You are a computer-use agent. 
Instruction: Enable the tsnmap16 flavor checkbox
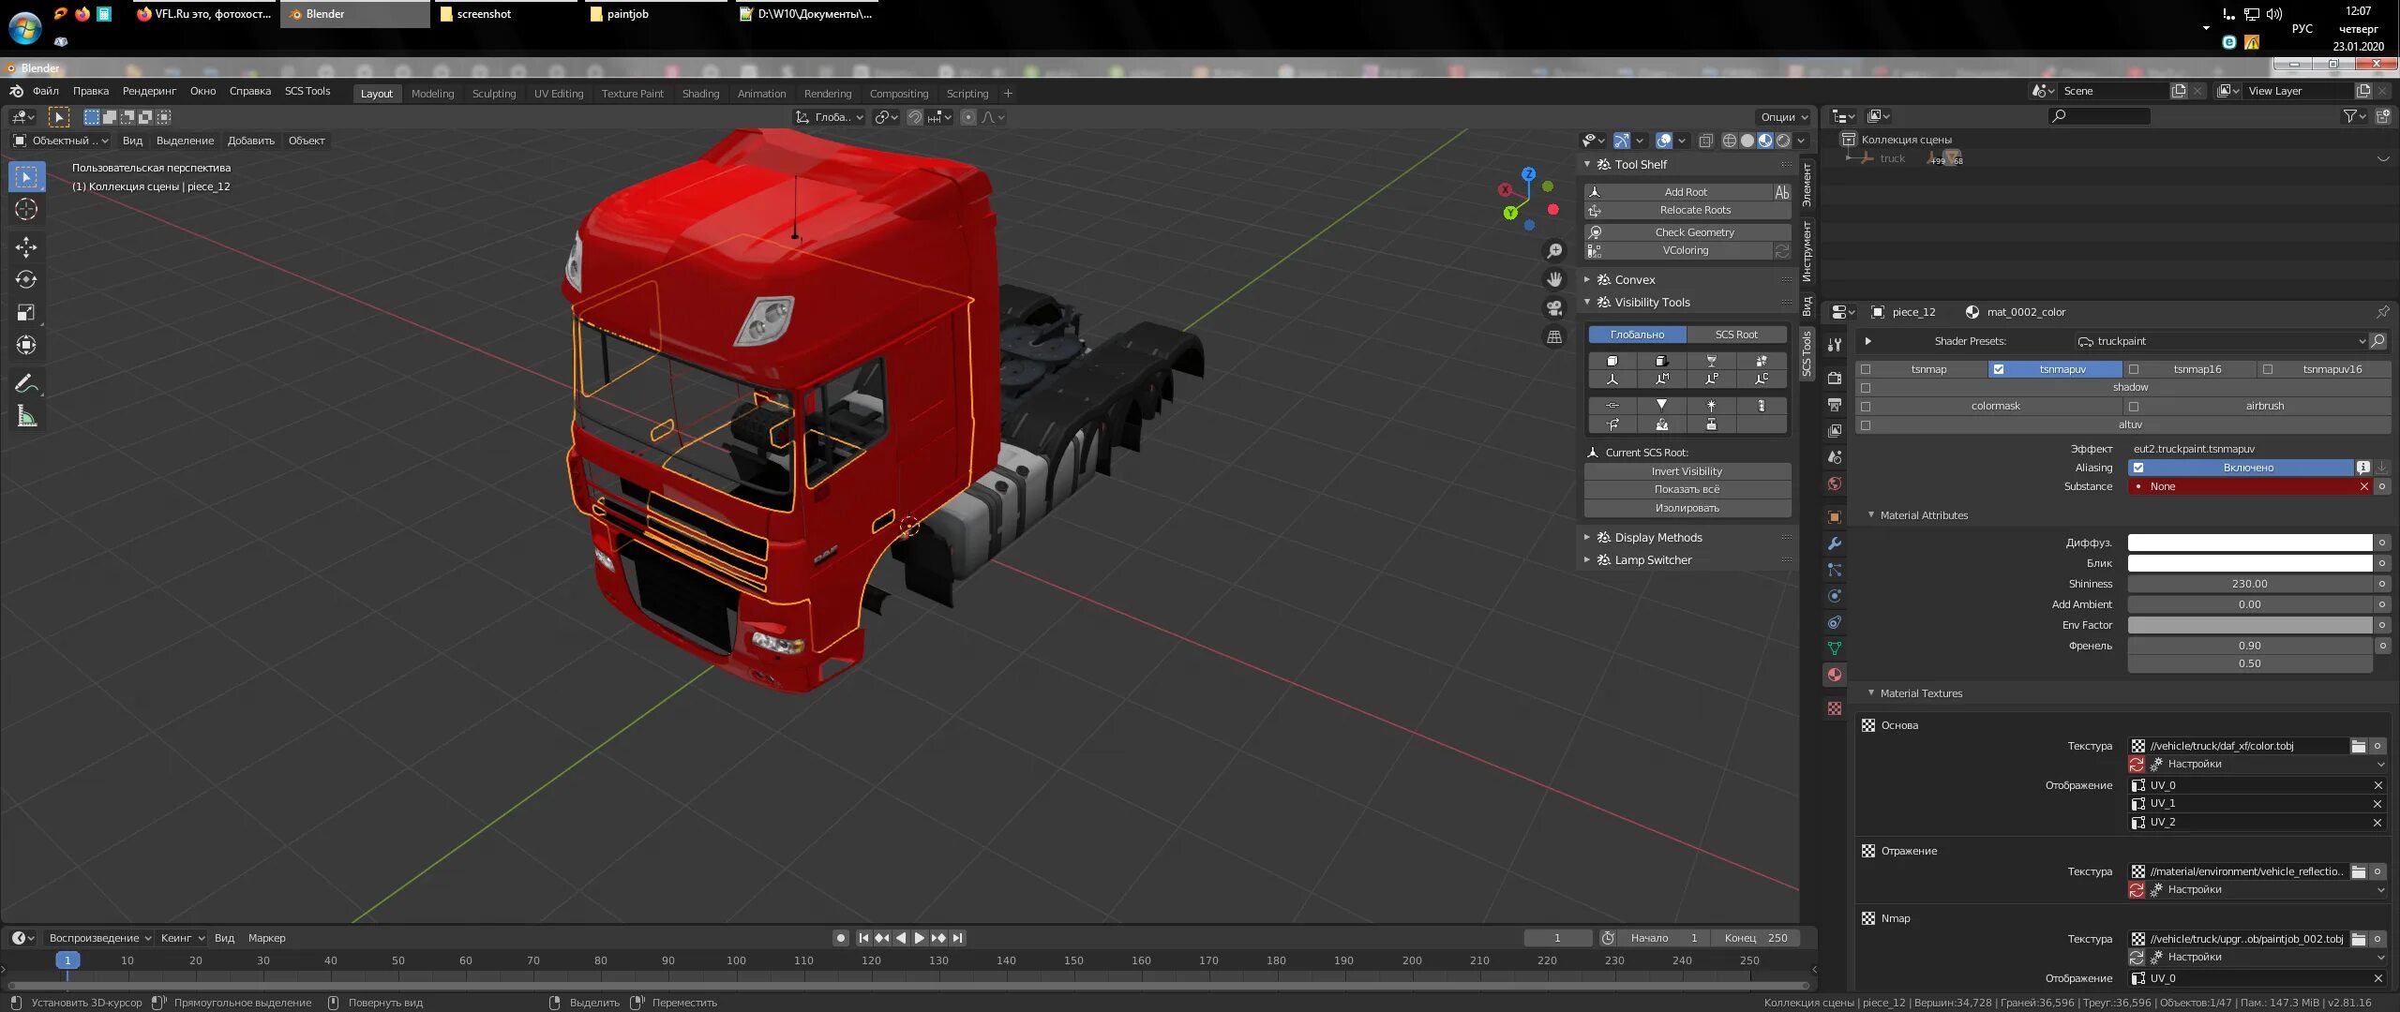pos(2134,369)
